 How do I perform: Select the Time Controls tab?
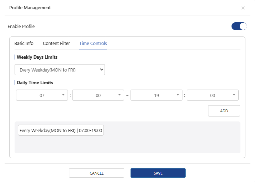point(93,44)
